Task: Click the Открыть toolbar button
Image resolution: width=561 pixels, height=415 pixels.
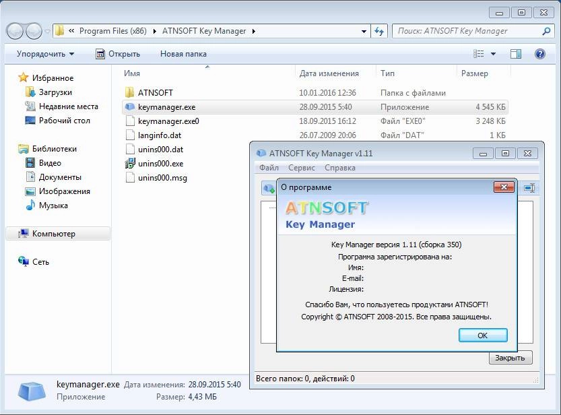Action: click(x=118, y=54)
